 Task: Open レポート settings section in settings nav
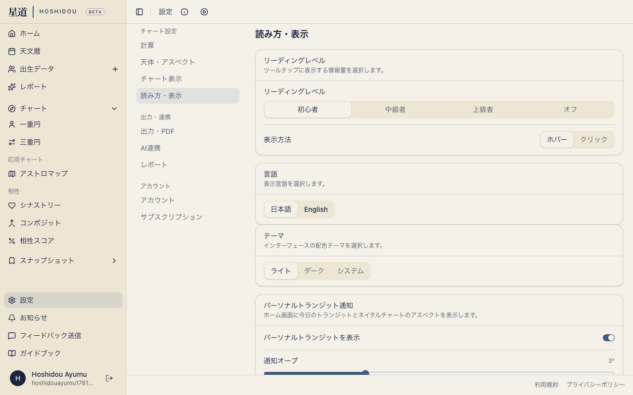[x=188, y=165]
